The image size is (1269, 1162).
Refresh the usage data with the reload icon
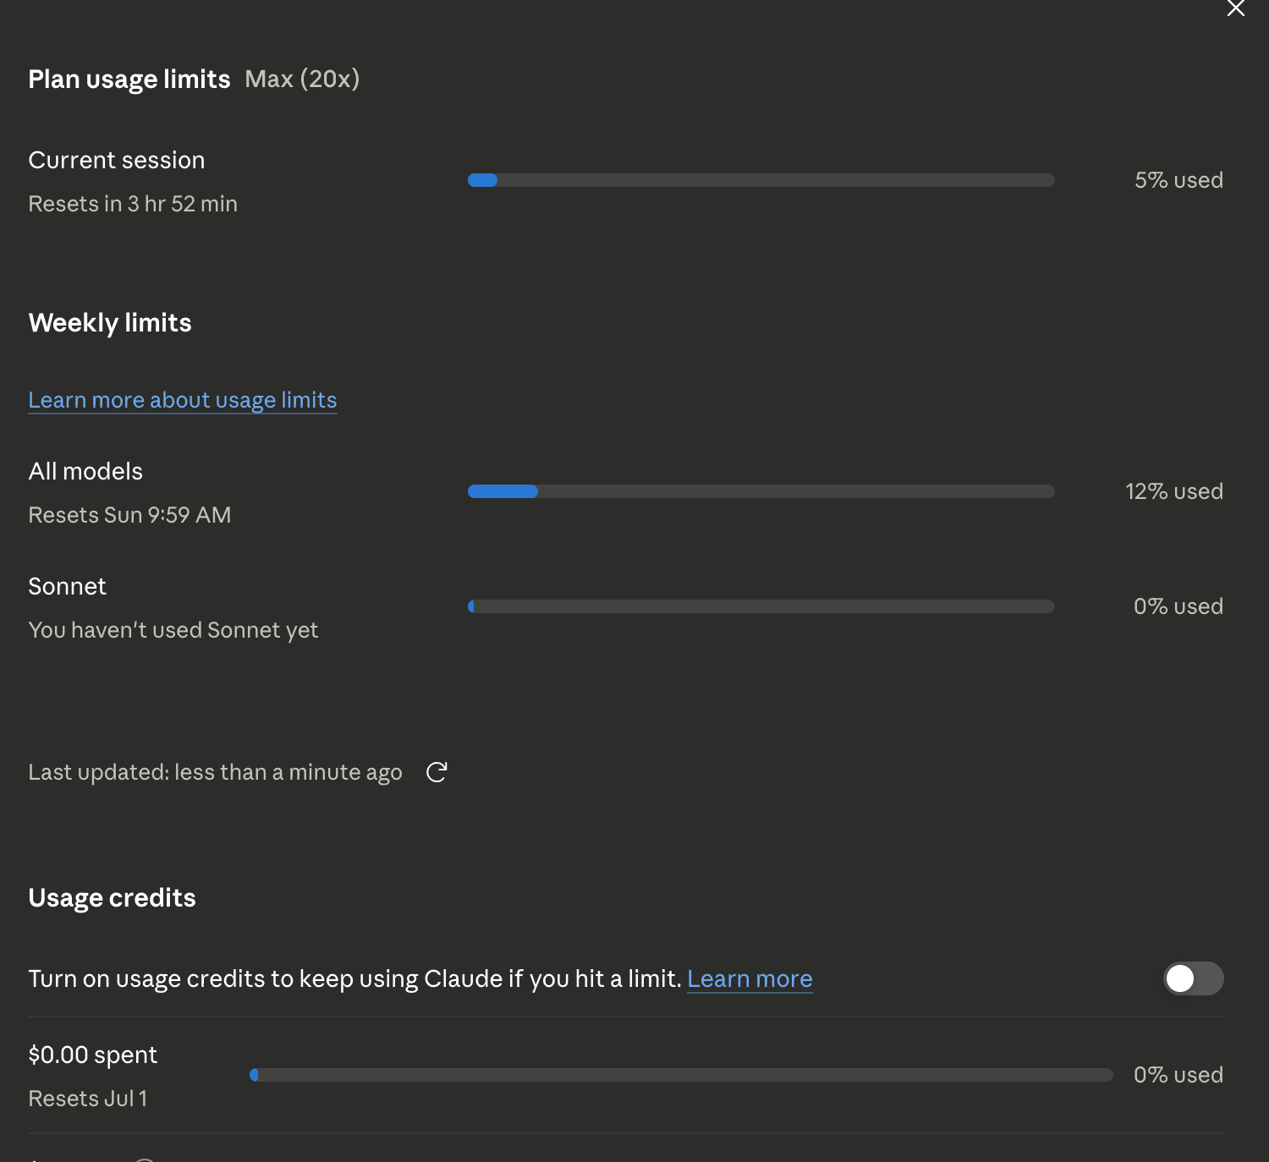437,772
